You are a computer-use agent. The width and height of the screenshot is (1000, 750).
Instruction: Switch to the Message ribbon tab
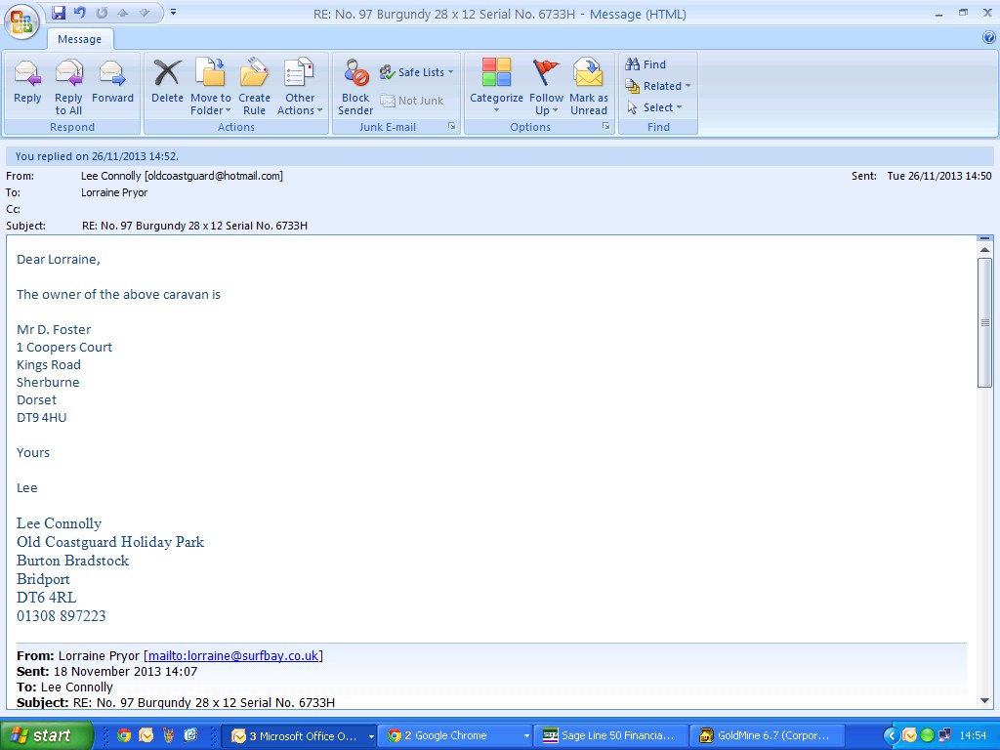click(80, 39)
